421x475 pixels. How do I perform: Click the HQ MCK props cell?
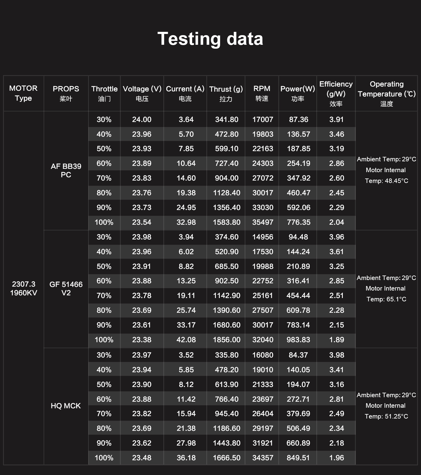[66, 406]
